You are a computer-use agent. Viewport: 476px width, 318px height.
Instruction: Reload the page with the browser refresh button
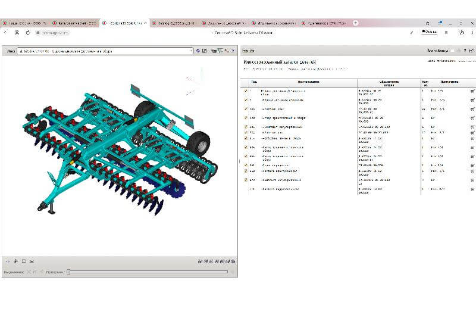(27, 32)
